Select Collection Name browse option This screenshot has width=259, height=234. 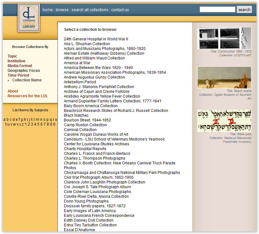coord(27,80)
